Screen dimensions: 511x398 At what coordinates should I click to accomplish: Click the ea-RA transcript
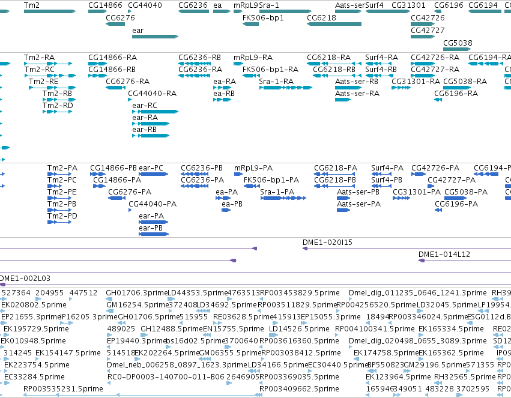[x=222, y=88]
